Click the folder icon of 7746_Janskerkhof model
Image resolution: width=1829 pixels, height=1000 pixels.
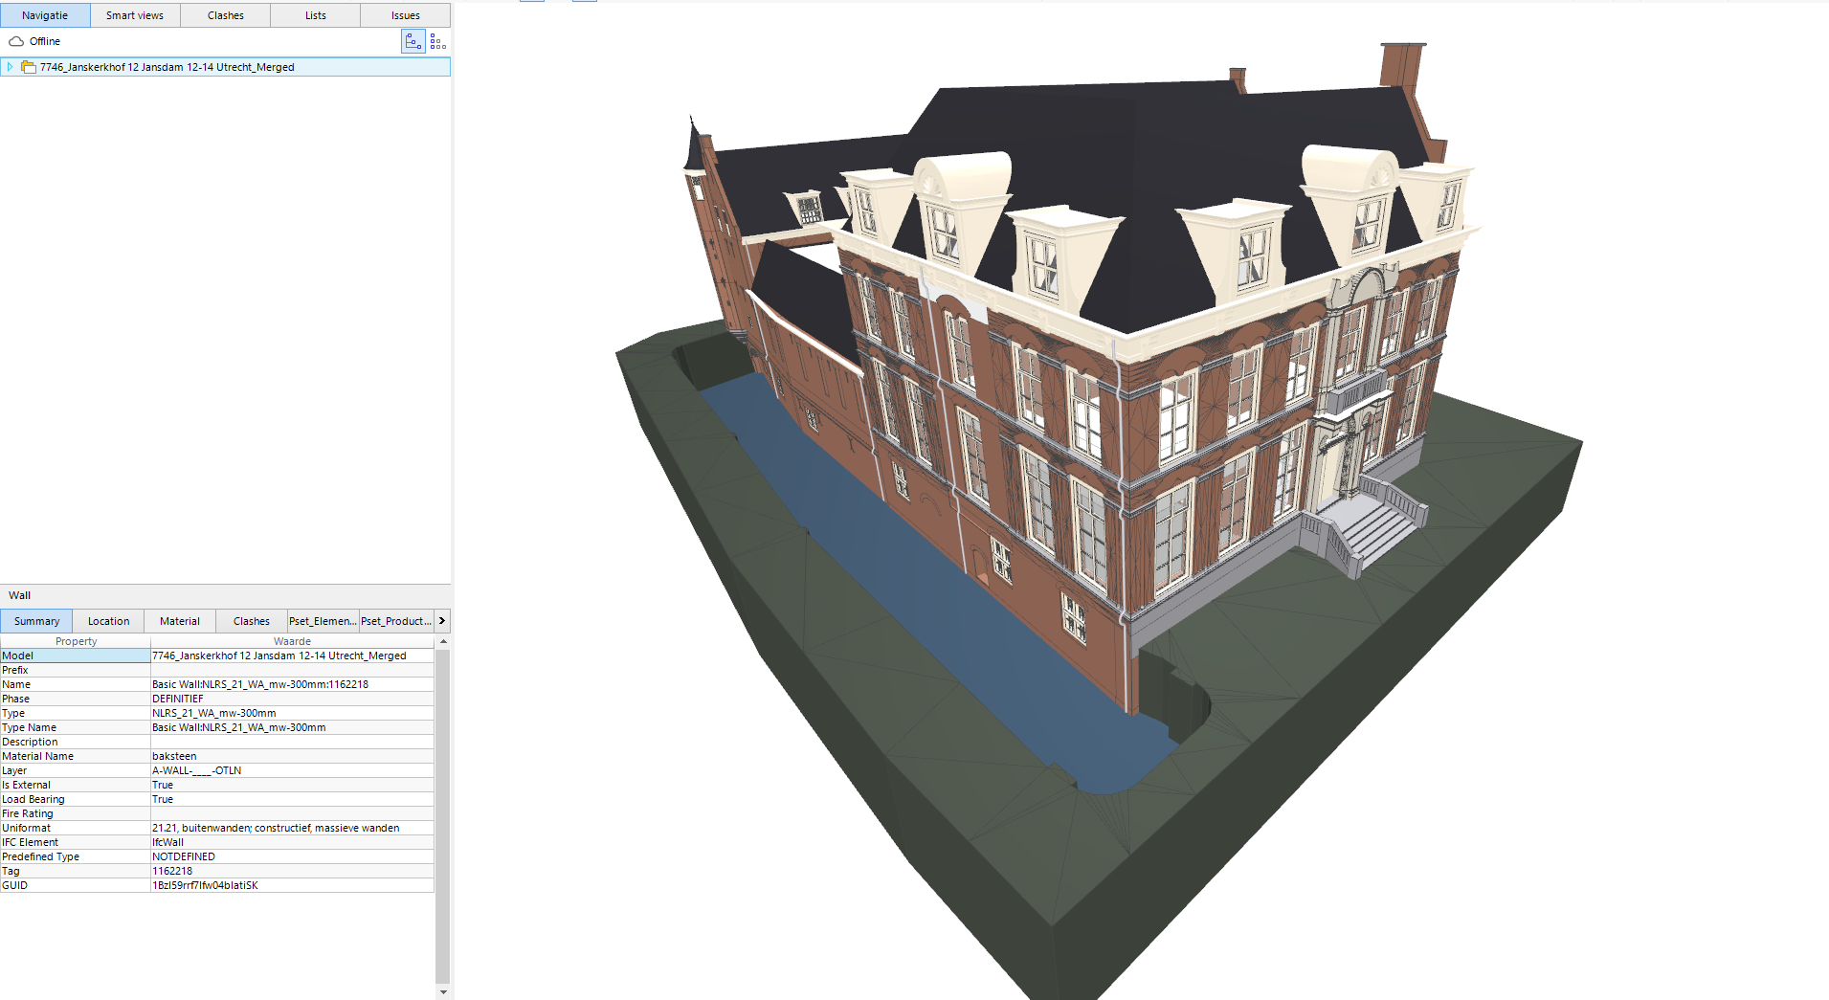[x=29, y=67]
